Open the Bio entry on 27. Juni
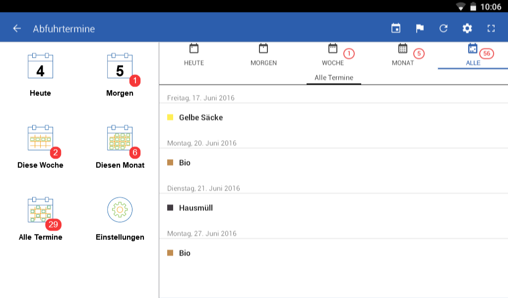 (x=334, y=253)
